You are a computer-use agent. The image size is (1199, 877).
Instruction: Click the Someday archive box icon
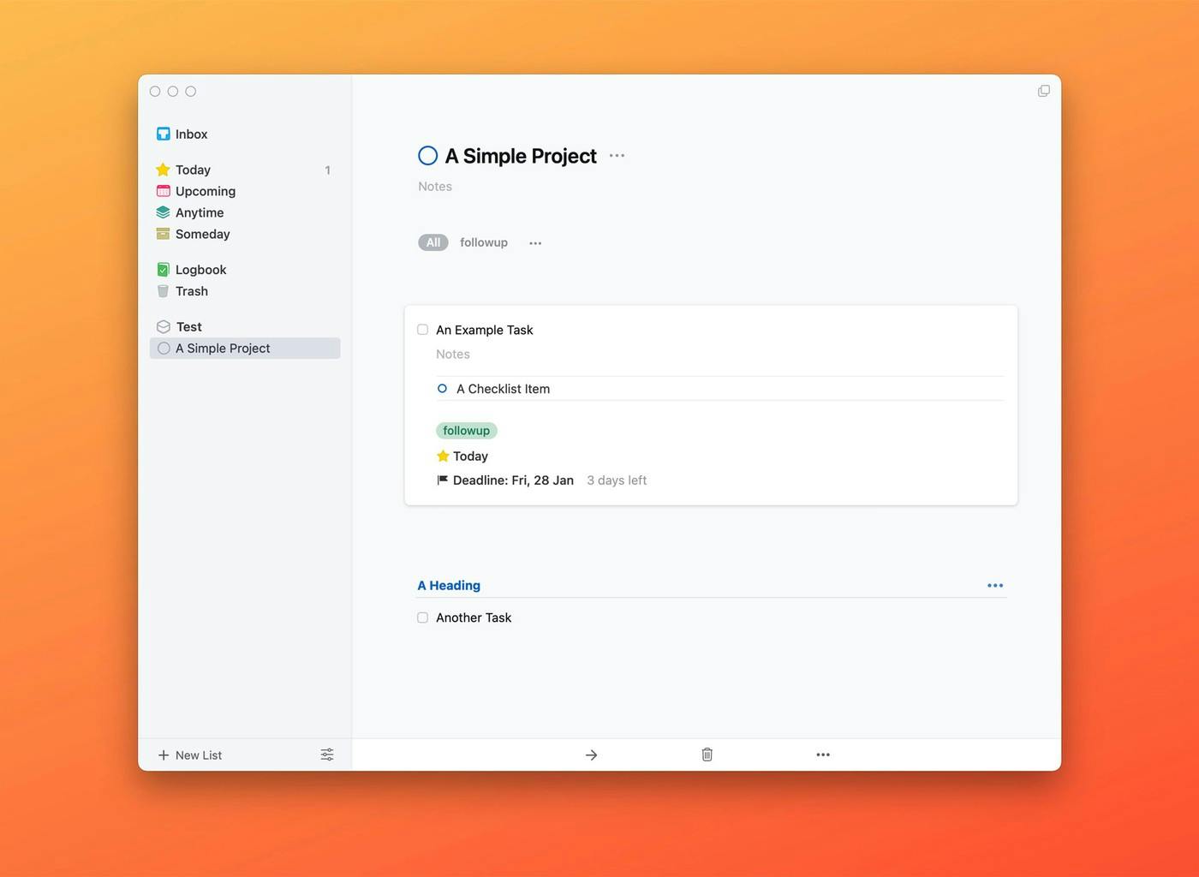click(x=163, y=234)
